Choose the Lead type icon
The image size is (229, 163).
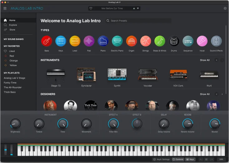75,41
